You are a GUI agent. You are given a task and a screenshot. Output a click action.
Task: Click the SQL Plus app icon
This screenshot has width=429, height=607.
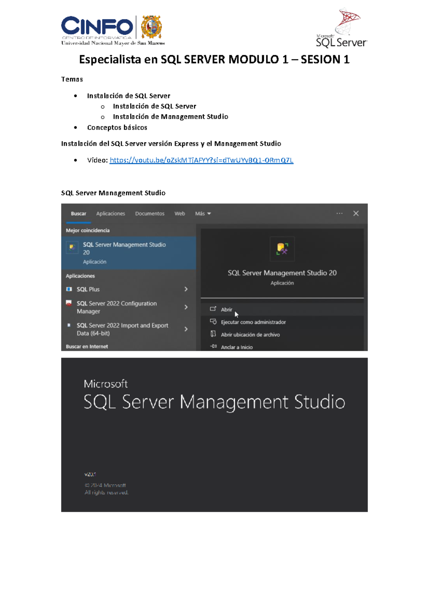69,289
